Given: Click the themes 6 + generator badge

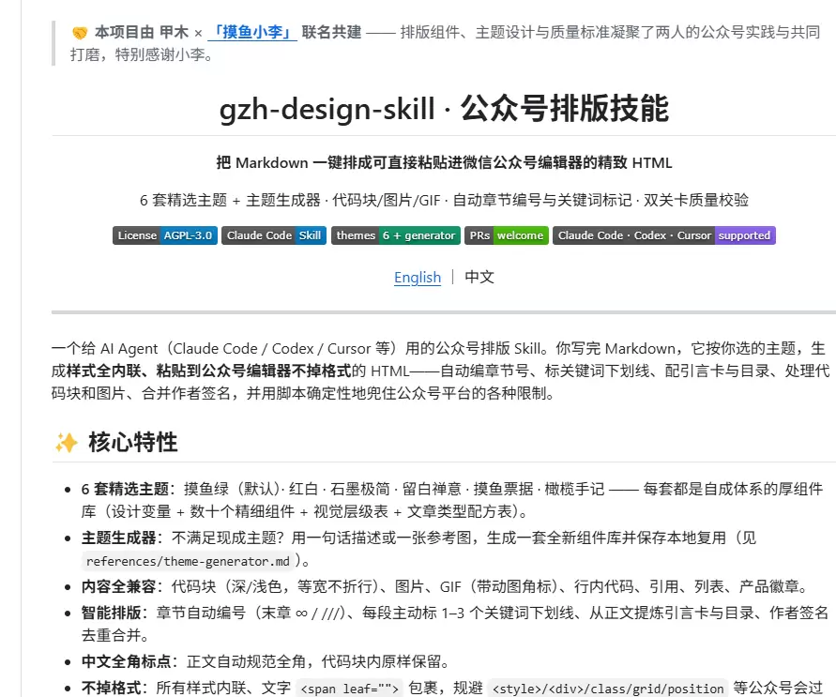Looking at the screenshot, I should (x=396, y=235).
